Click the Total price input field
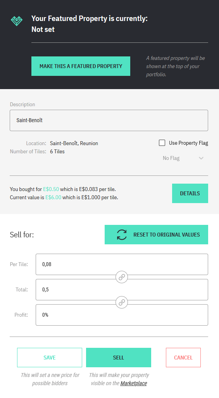 [x=122, y=289]
